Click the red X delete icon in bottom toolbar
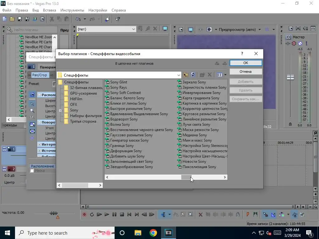This screenshot has width=319, height=239. [x=200, y=214]
